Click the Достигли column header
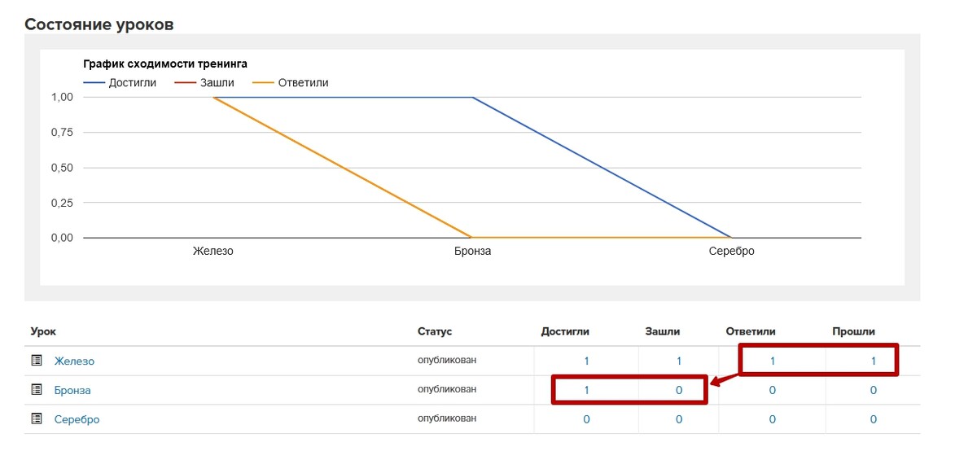This screenshot has height=460, width=977. [565, 331]
